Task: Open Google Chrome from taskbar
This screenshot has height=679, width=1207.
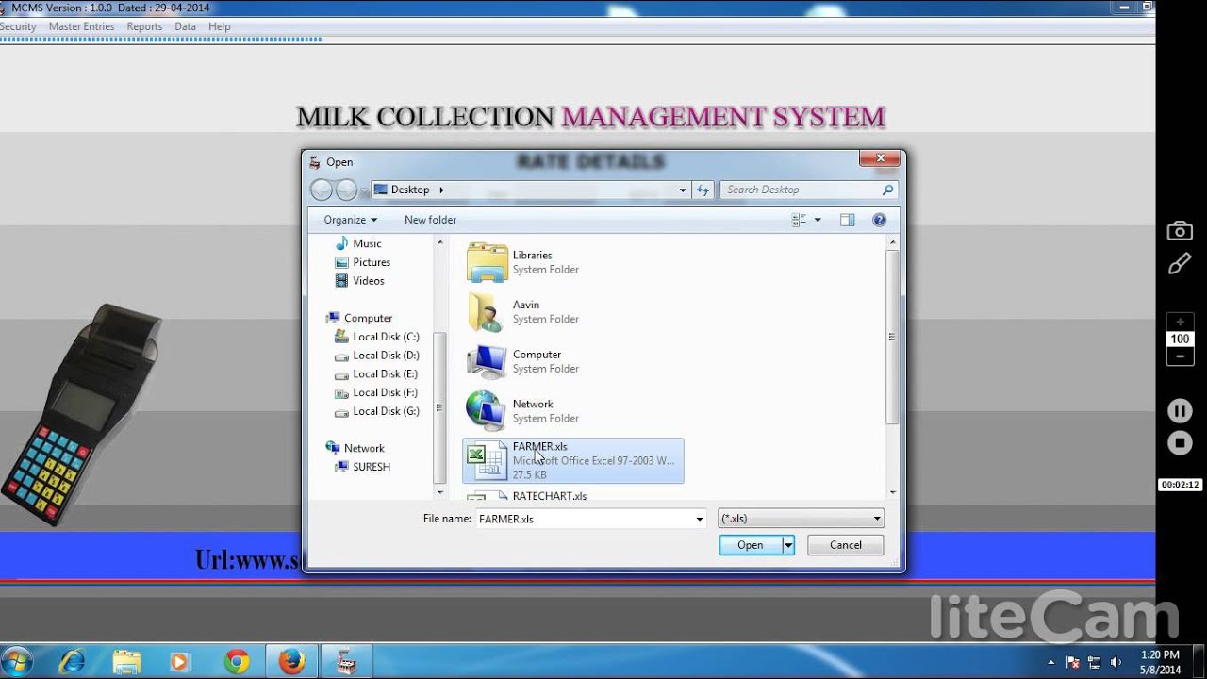Action: [x=237, y=662]
